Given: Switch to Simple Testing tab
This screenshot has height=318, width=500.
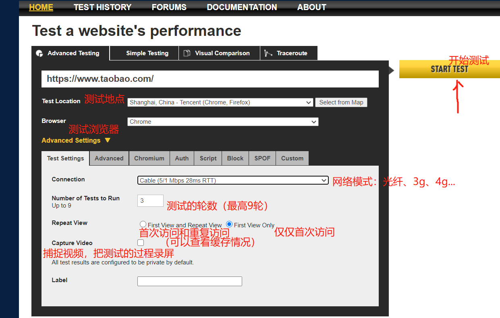Looking at the screenshot, I should coord(144,53).
